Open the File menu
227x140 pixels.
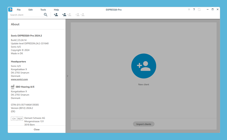tap(19, 10)
